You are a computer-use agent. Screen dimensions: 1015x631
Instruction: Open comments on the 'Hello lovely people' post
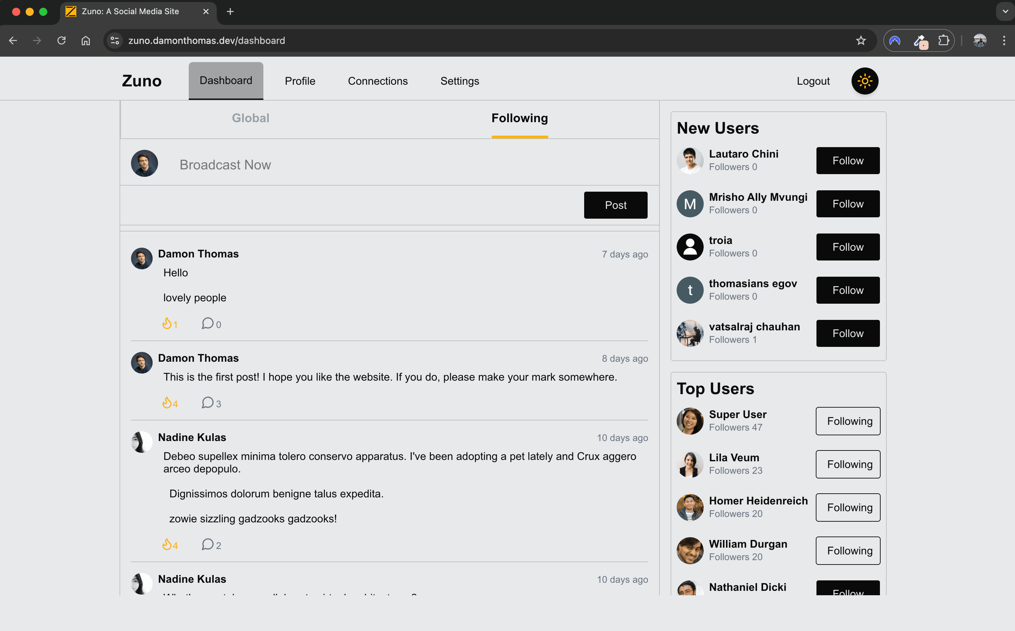coord(208,323)
